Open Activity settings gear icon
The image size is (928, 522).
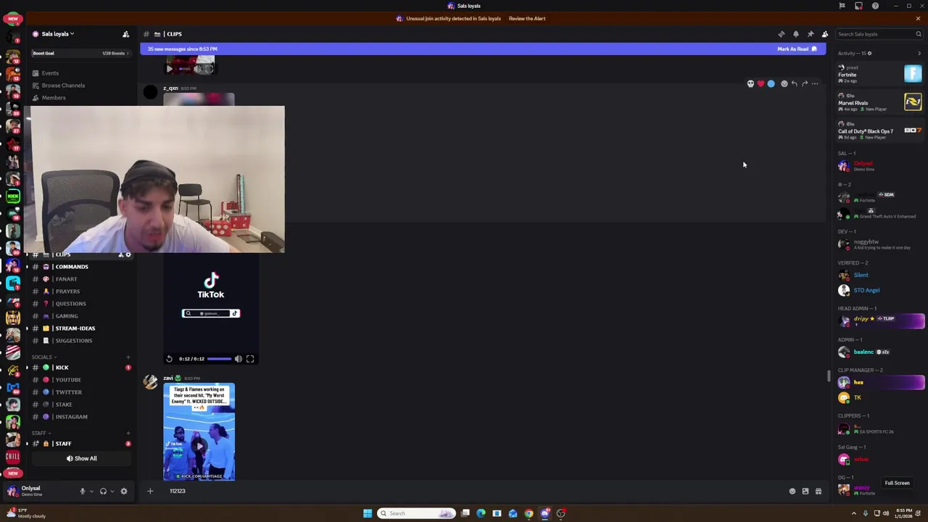(870, 53)
